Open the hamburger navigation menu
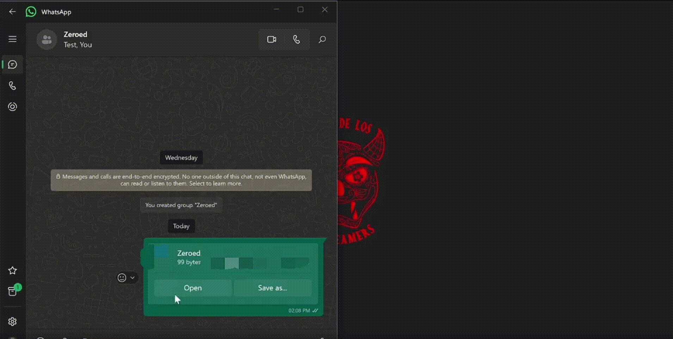Image resolution: width=673 pixels, height=339 pixels. click(12, 39)
